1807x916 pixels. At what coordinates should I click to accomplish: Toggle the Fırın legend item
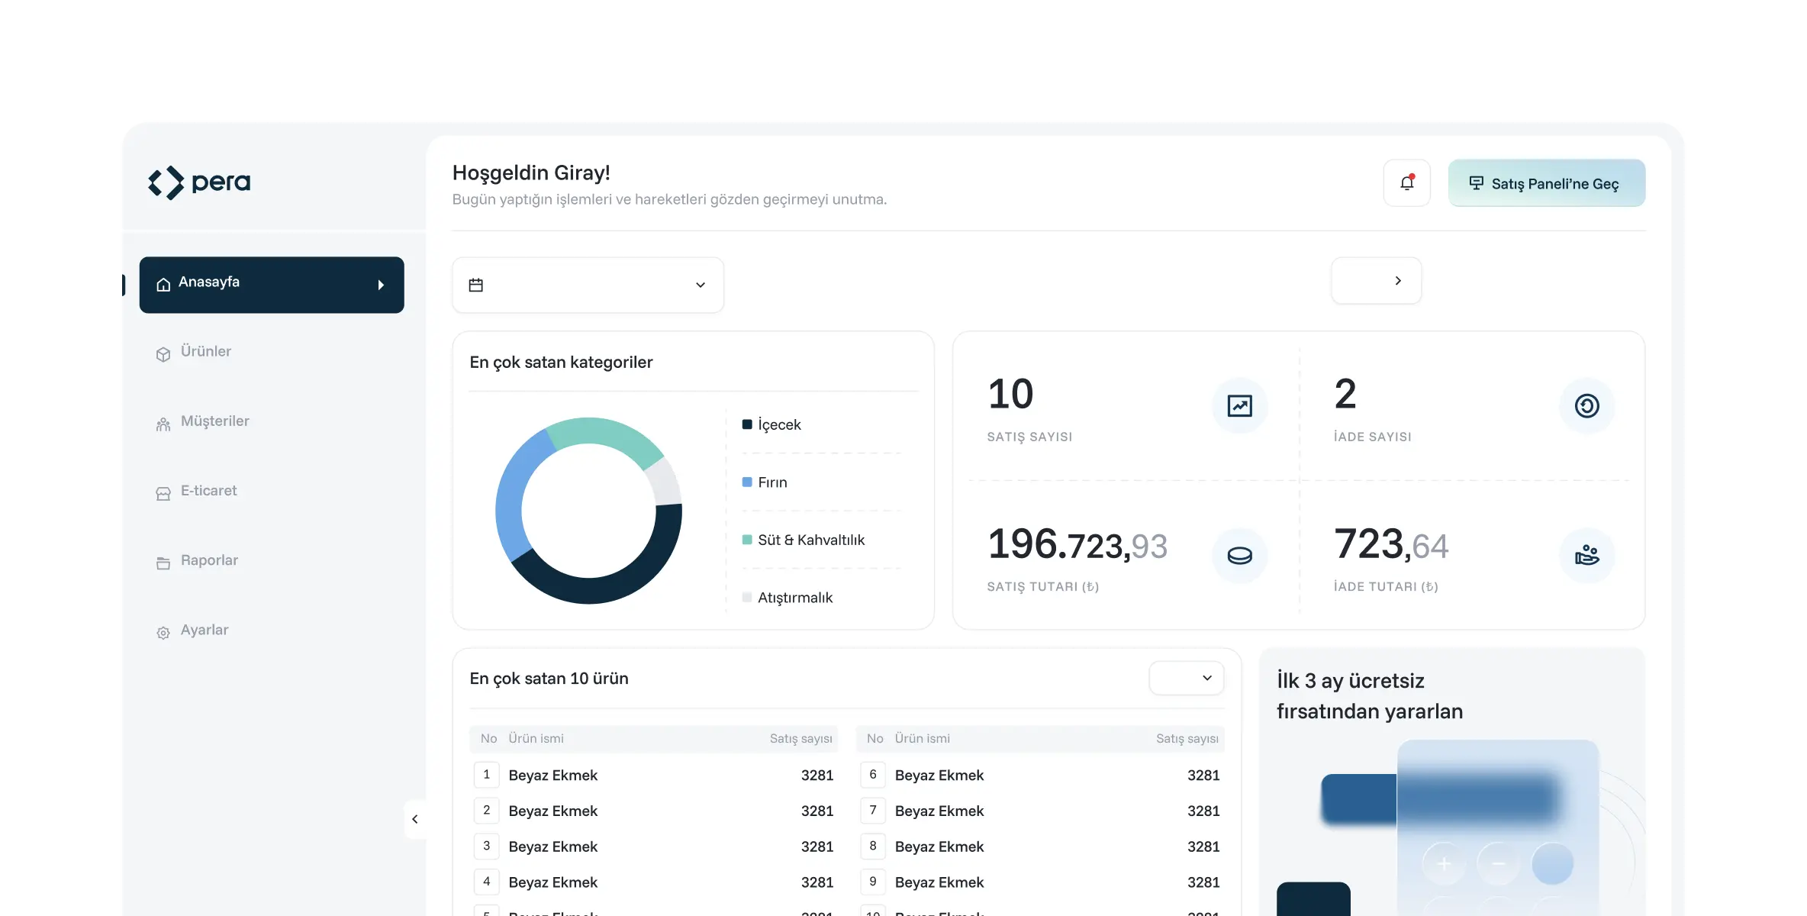point(771,482)
